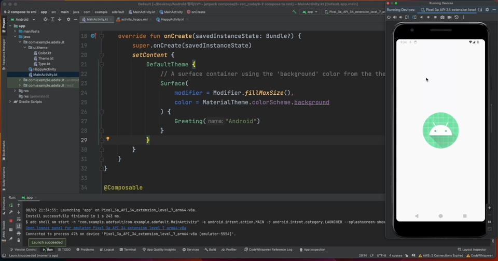Screen dimensions: 498x261
Task: Click the layout icon in Run panel
Action: click(x=11, y=229)
